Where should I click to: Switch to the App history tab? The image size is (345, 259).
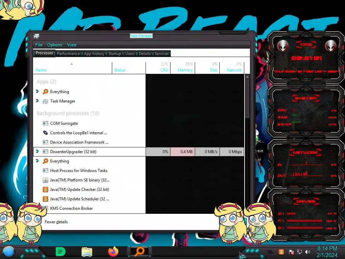[x=94, y=54]
